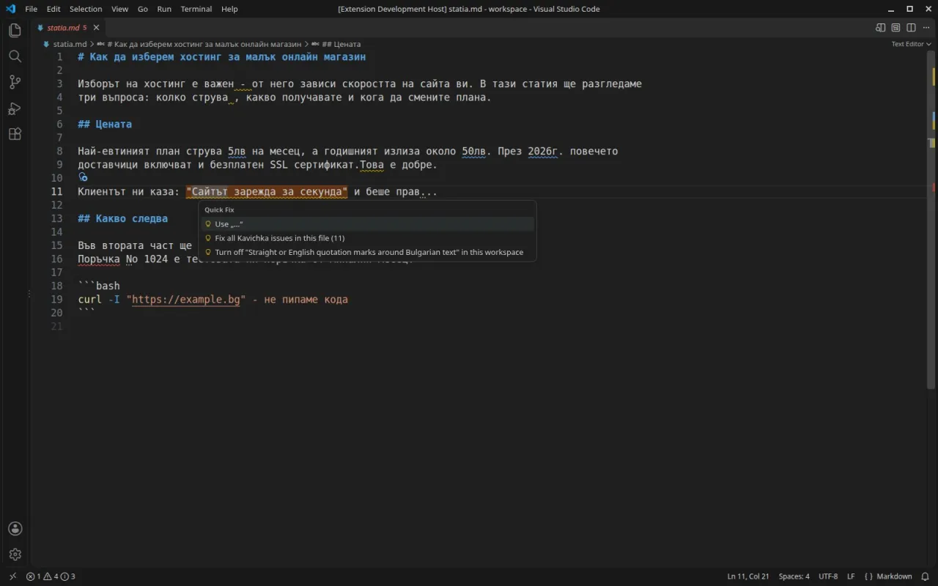Click Ln 11, Col 21 to go to line
This screenshot has width=938, height=586.
[748, 576]
